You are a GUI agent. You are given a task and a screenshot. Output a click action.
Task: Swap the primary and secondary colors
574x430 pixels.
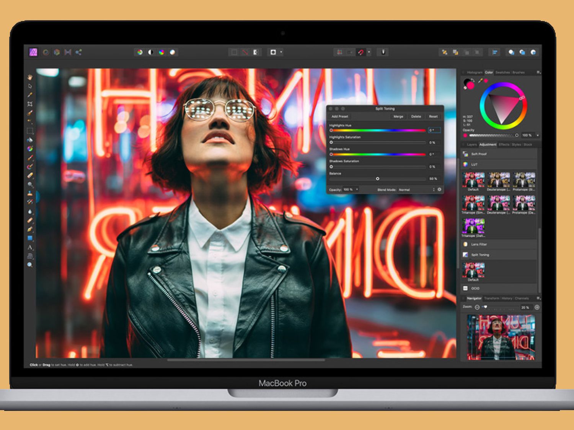coord(473,80)
